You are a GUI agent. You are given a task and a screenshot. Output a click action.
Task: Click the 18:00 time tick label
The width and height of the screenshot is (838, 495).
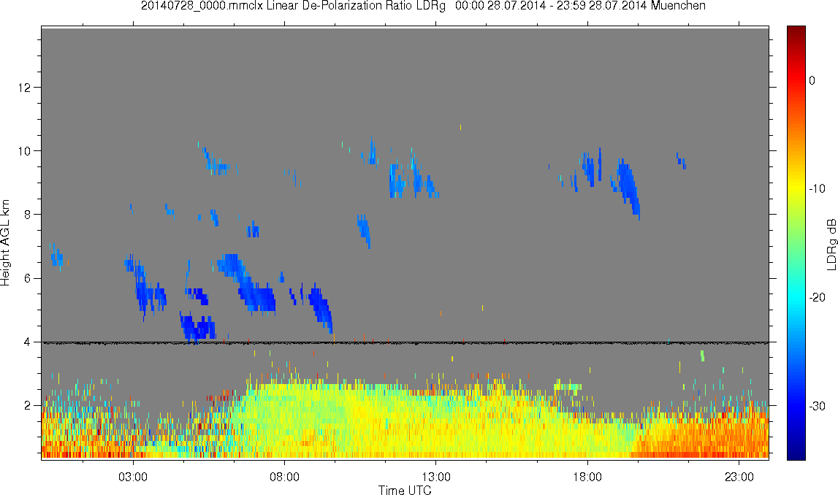(587, 477)
